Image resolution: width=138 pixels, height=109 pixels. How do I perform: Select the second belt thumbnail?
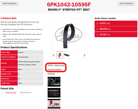pyautogui.click(x=67, y=55)
